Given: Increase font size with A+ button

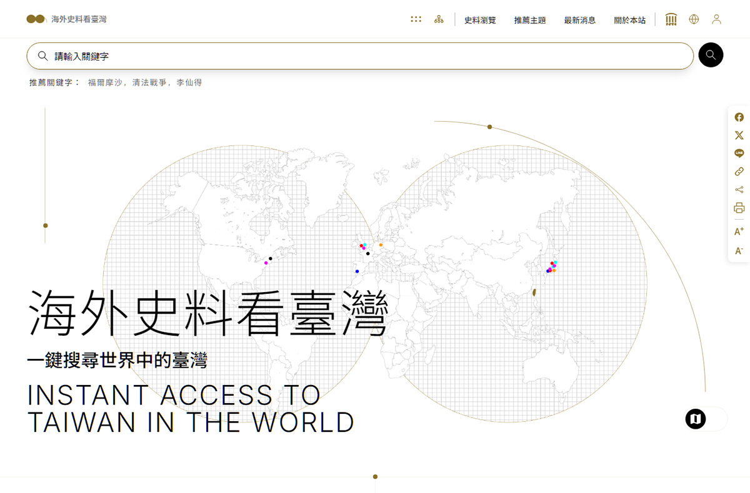Looking at the screenshot, I should 739,232.
